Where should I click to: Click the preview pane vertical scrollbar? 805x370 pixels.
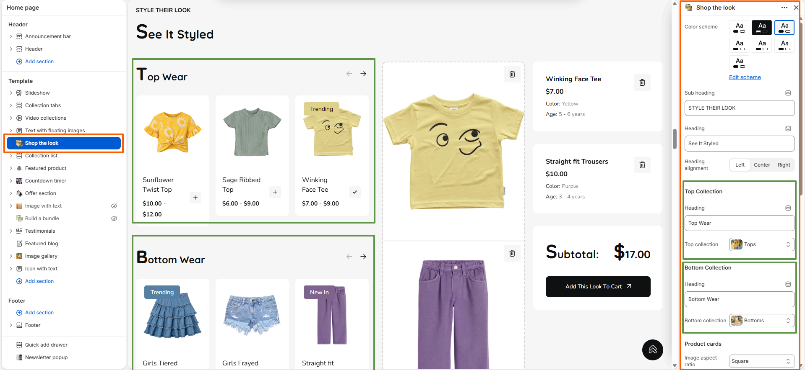(675, 139)
